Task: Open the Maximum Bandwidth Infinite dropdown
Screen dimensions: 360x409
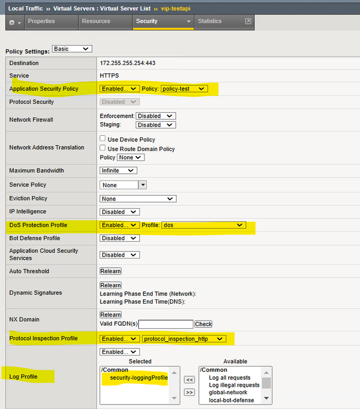Action: pyautogui.click(x=118, y=171)
